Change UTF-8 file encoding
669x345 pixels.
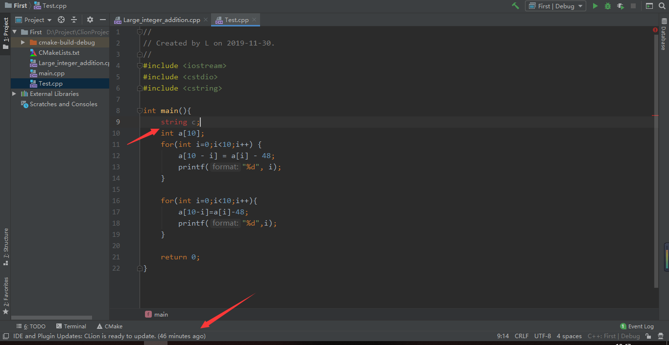click(543, 336)
